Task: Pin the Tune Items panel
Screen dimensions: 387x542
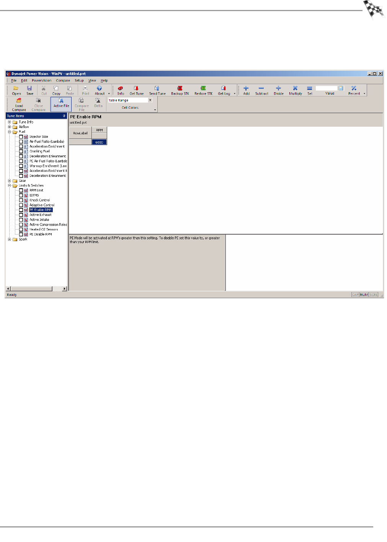Action: (64, 116)
